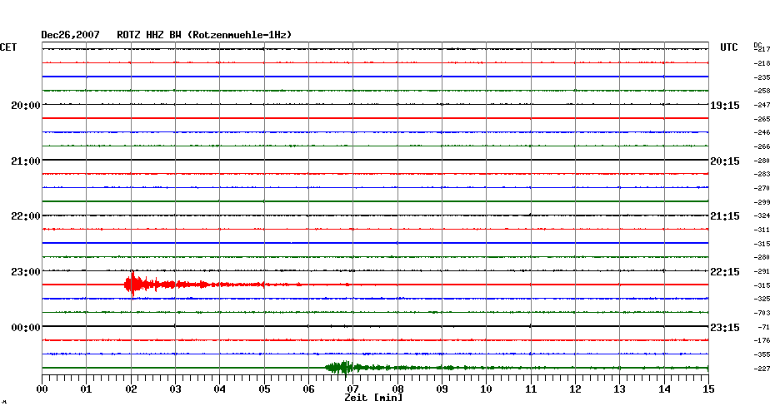
Task: Click the (Rotzenmuehle-1Hz) station name text
Action: 240,35
